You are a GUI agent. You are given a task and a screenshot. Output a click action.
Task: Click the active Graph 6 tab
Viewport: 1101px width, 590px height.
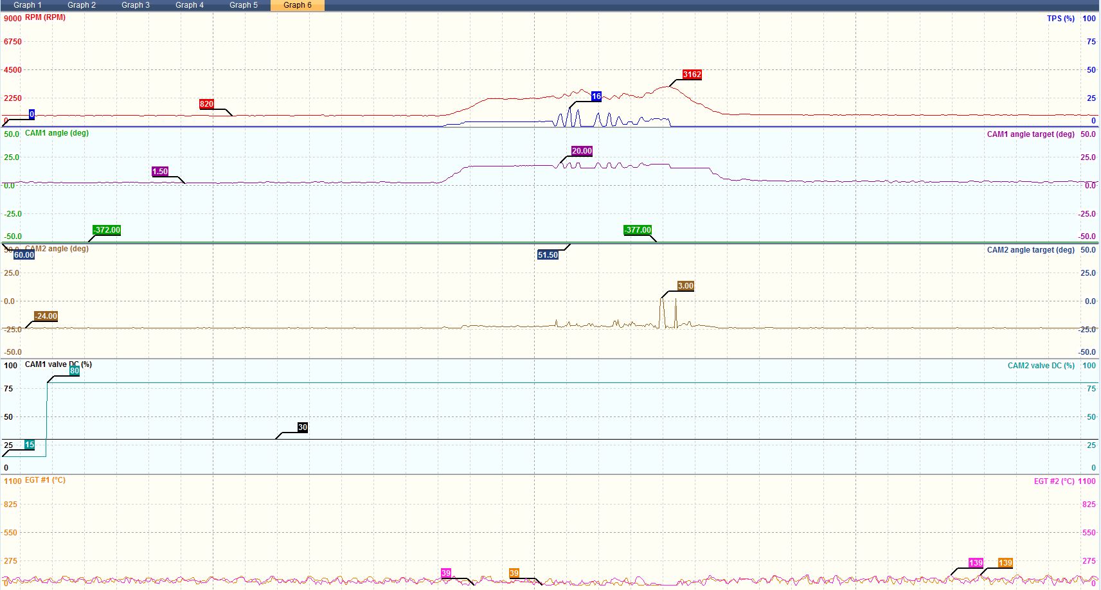297,5
